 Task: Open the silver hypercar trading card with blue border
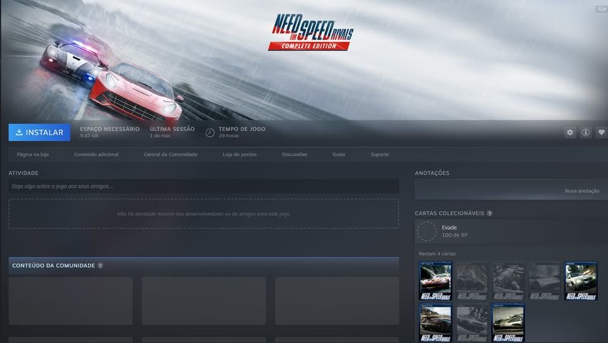508,323
